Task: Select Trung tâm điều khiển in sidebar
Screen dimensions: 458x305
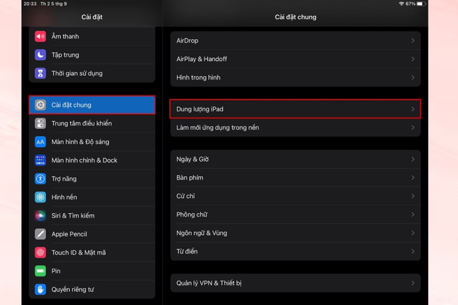Action: [92, 124]
